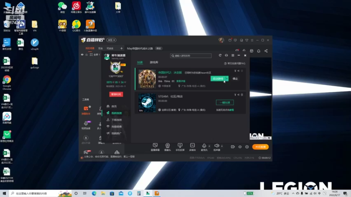Open My Promotion menu item
Screen dimensions: 351x197
114,134
